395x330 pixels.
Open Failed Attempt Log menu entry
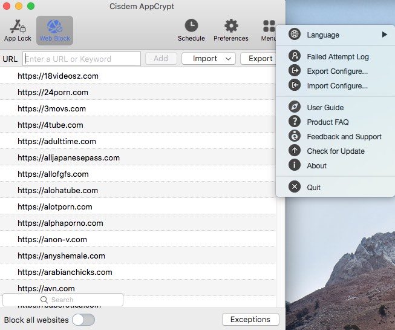pyautogui.click(x=338, y=57)
